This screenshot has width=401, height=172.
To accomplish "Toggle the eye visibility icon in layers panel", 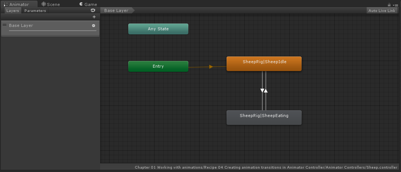I will click(93, 10).
